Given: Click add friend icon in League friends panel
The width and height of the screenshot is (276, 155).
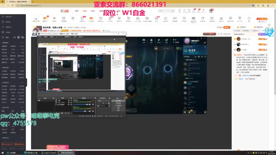Looking at the screenshot, I should pyautogui.click(x=195, y=56).
